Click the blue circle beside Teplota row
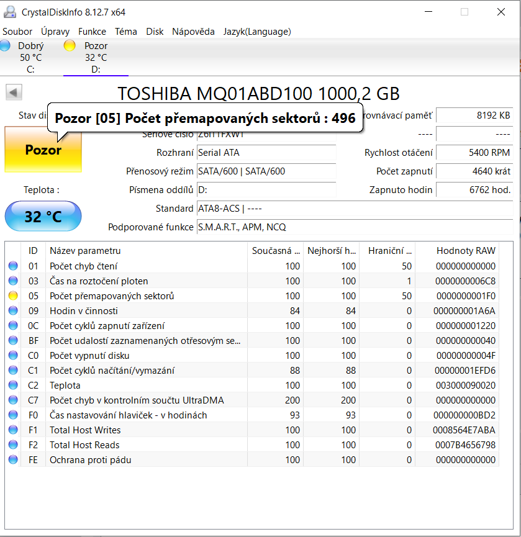521x537 pixels. tap(13, 386)
